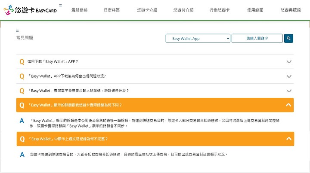Expand the APP 閃退狀況 question chevron
The height and width of the screenshot is (173, 310).
pos(289,76)
